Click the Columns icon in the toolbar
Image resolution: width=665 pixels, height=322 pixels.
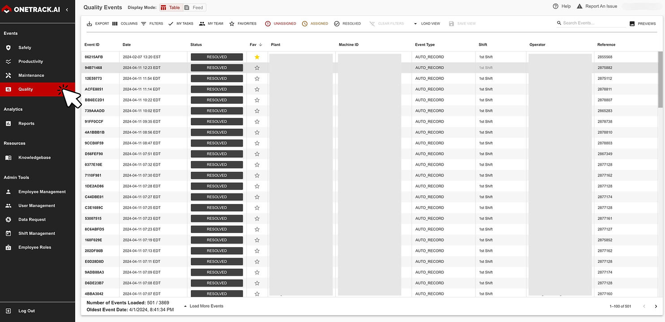coord(115,23)
